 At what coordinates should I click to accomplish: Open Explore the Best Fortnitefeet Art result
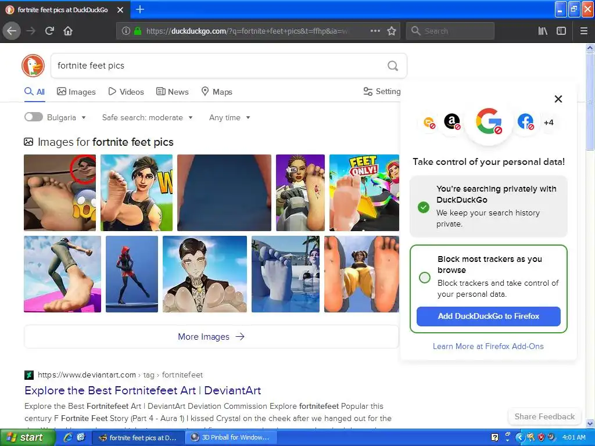point(143,390)
